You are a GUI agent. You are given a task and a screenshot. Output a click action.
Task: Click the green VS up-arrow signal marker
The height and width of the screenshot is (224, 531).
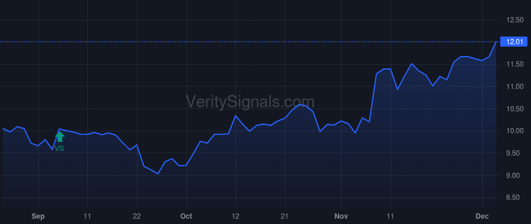point(60,137)
